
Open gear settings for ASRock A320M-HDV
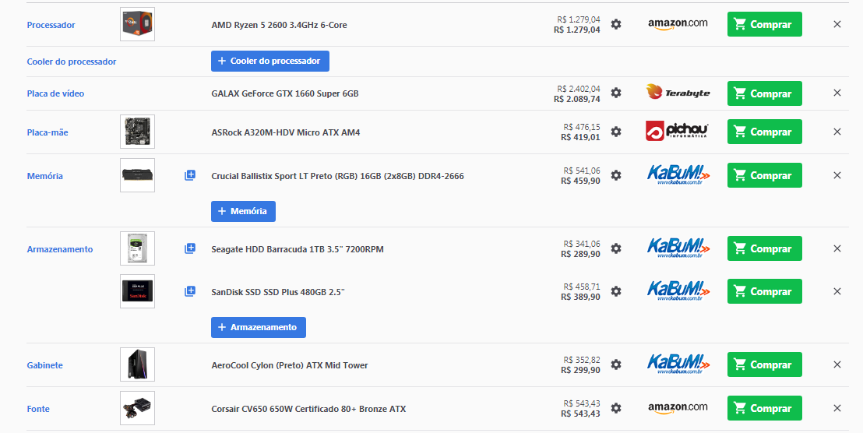(x=616, y=132)
